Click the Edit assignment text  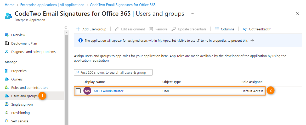[x=133, y=29]
